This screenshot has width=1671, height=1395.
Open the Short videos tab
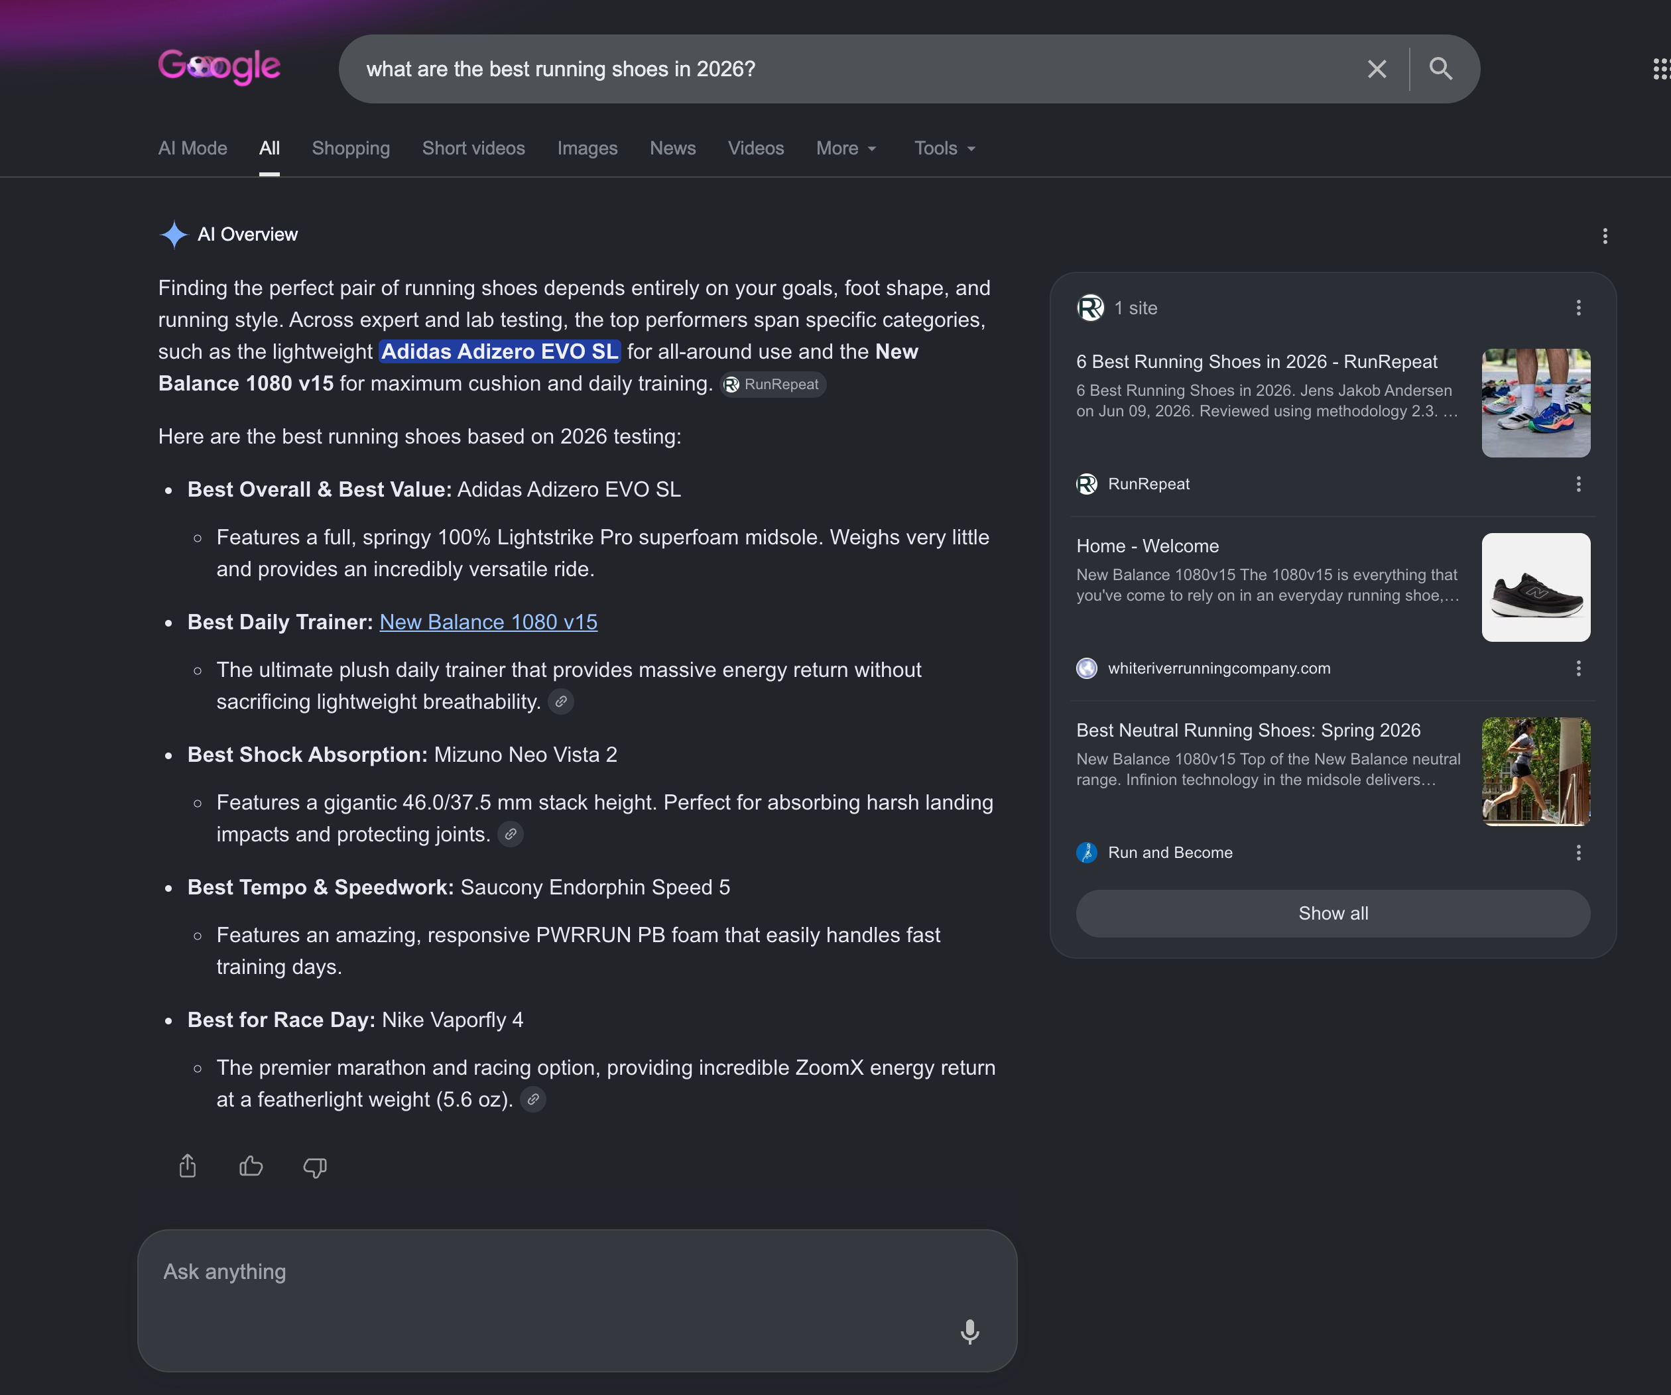(x=473, y=149)
